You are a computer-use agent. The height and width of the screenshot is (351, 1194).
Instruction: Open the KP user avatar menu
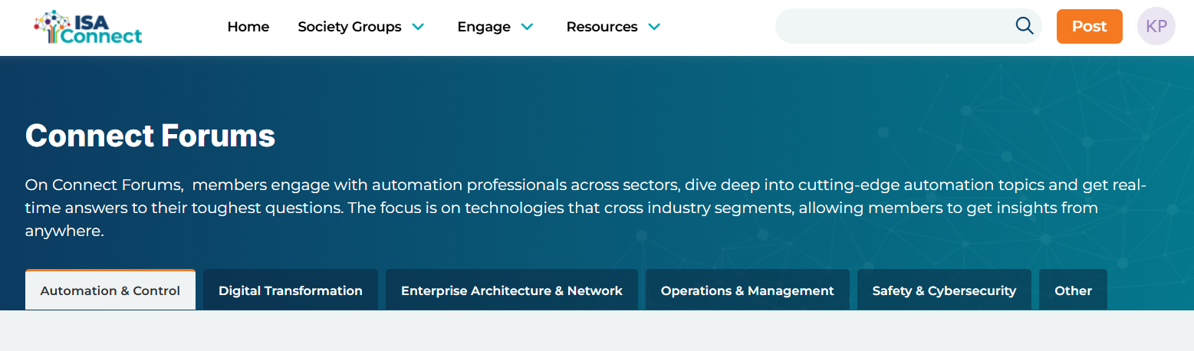1156,27
